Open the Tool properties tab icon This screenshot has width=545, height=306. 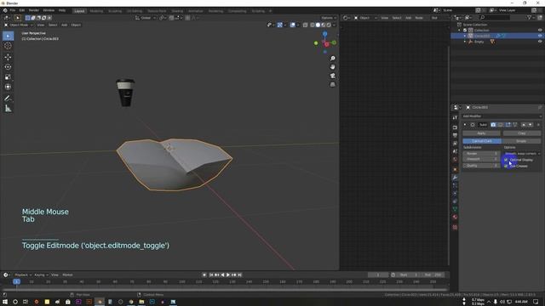(x=455, y=118)
